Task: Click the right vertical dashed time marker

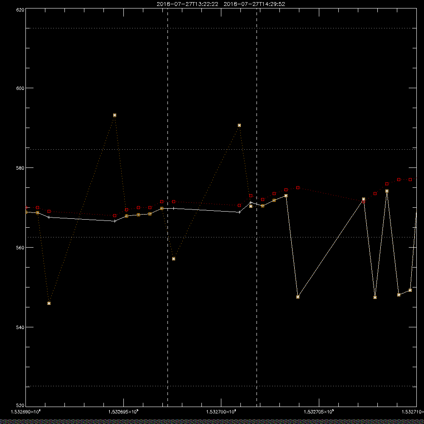Action: [257, 207]
